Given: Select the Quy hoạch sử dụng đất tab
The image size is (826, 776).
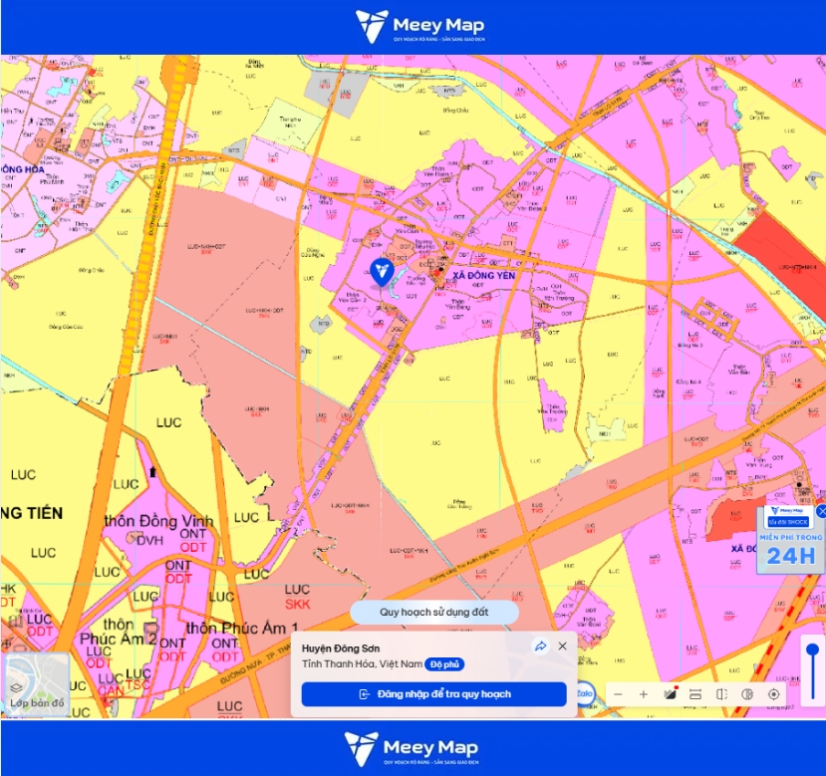Looking at the screenshot, I should [434, 613].
